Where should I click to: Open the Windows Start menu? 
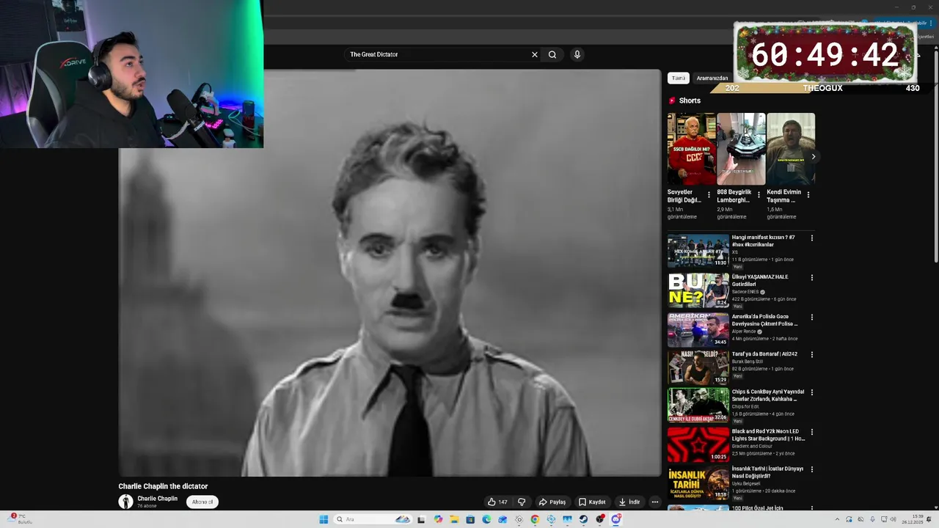pos(324,519)
